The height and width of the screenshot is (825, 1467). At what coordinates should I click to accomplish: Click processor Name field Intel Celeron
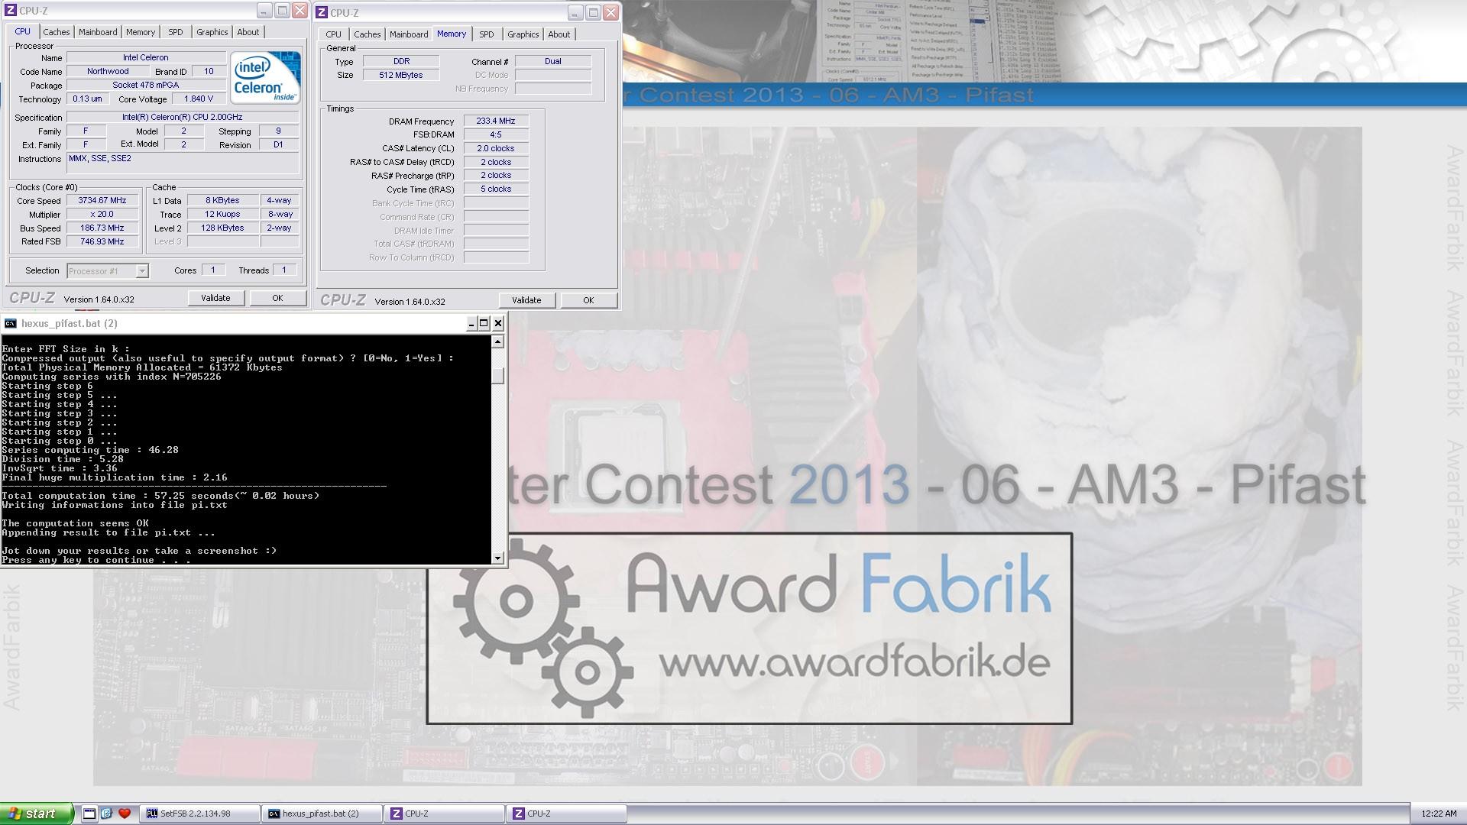[x=146, y=57]
